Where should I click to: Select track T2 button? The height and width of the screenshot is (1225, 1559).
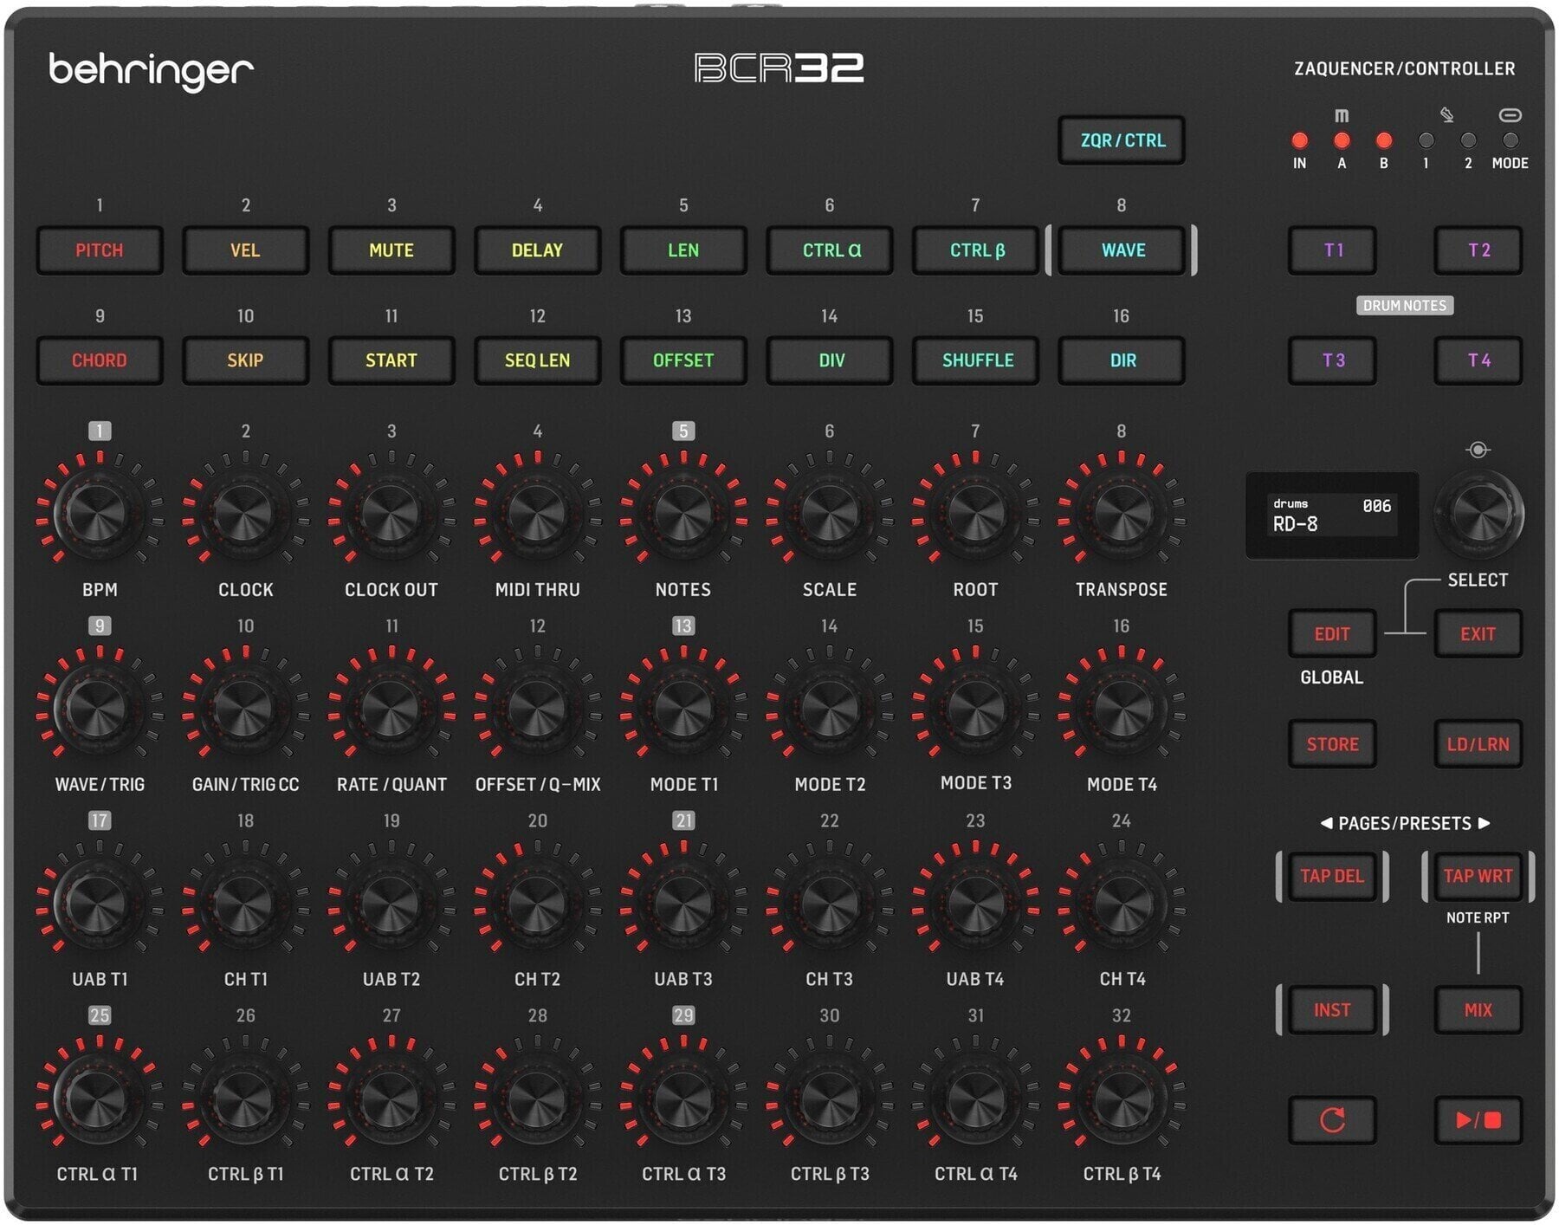(1478, 250)
